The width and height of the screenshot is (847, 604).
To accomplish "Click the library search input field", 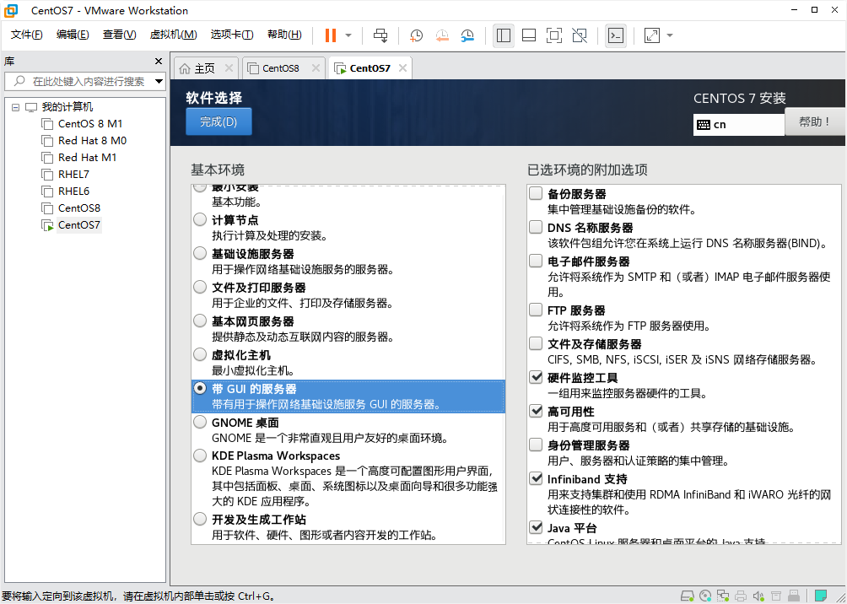I will coord(85,82).
